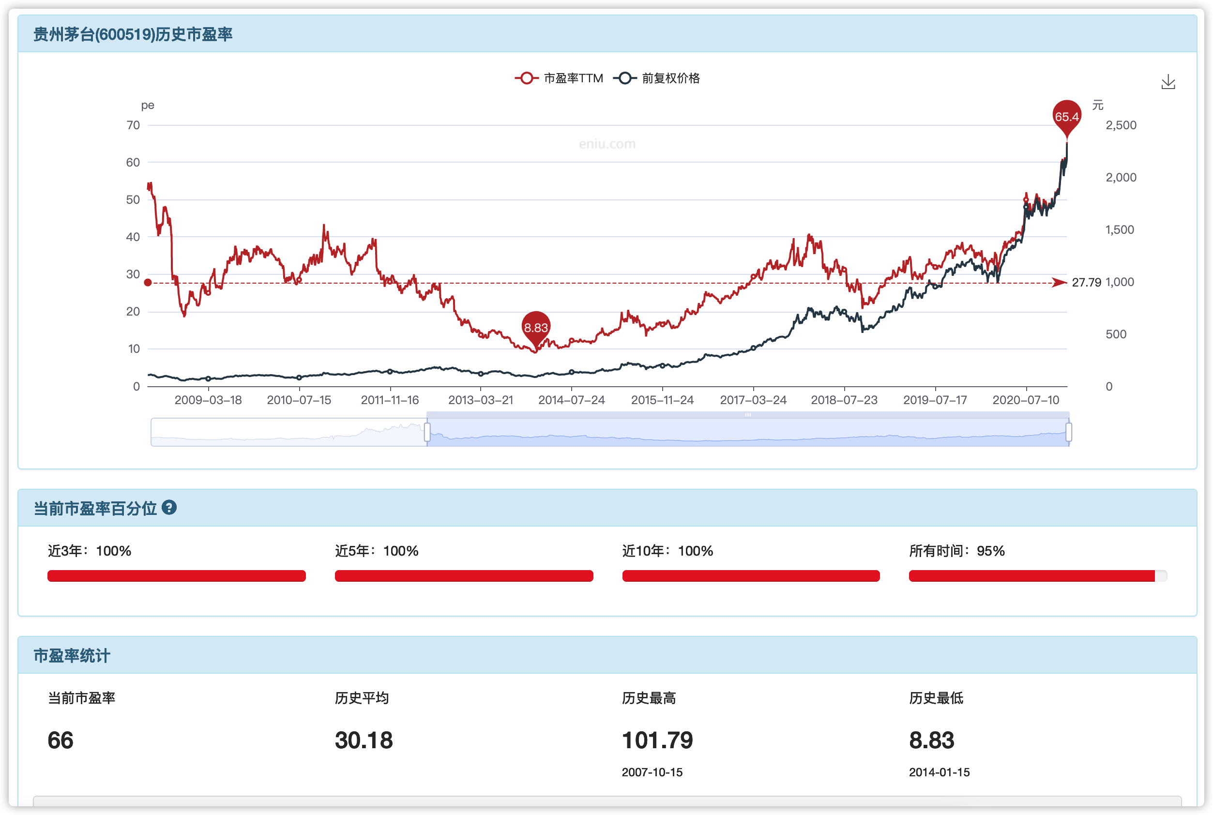Click the red 市盈率TTM legend circle marker

click(x=527, y=78)
